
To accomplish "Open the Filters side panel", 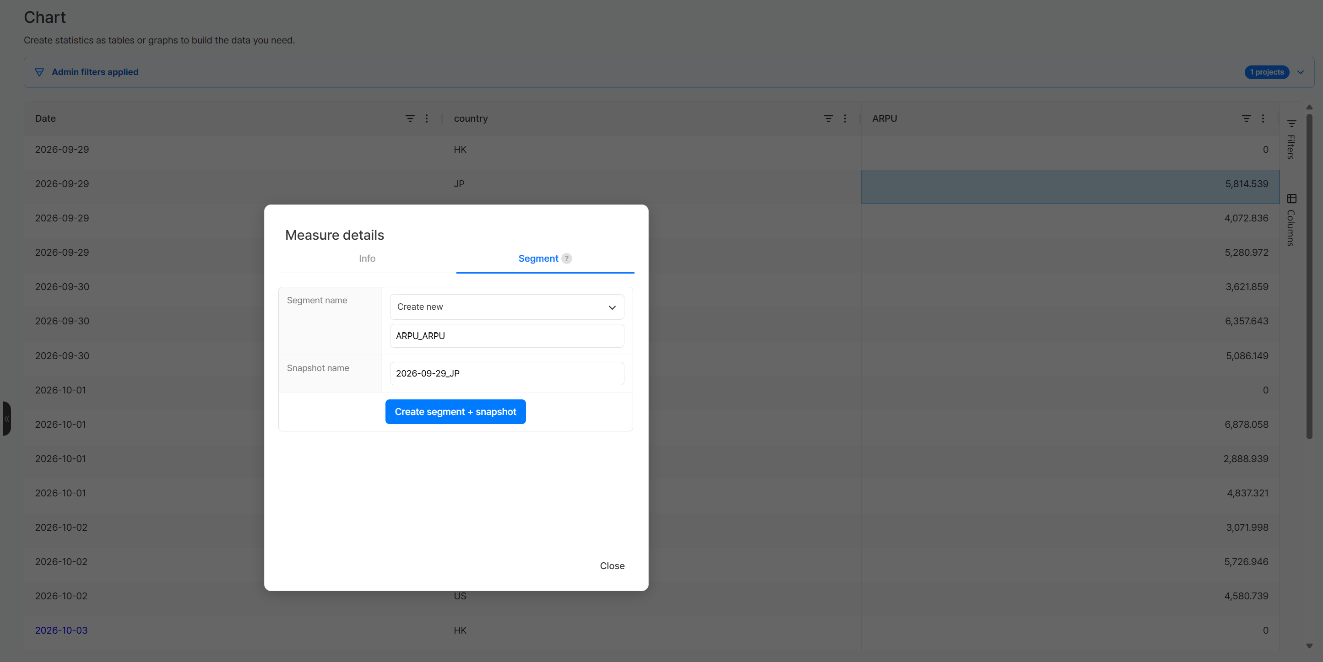I will coord(1291,140).
